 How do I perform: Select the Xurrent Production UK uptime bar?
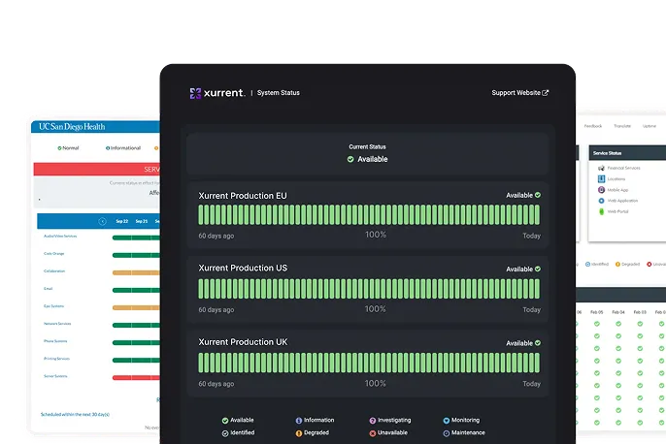[369, 363]
